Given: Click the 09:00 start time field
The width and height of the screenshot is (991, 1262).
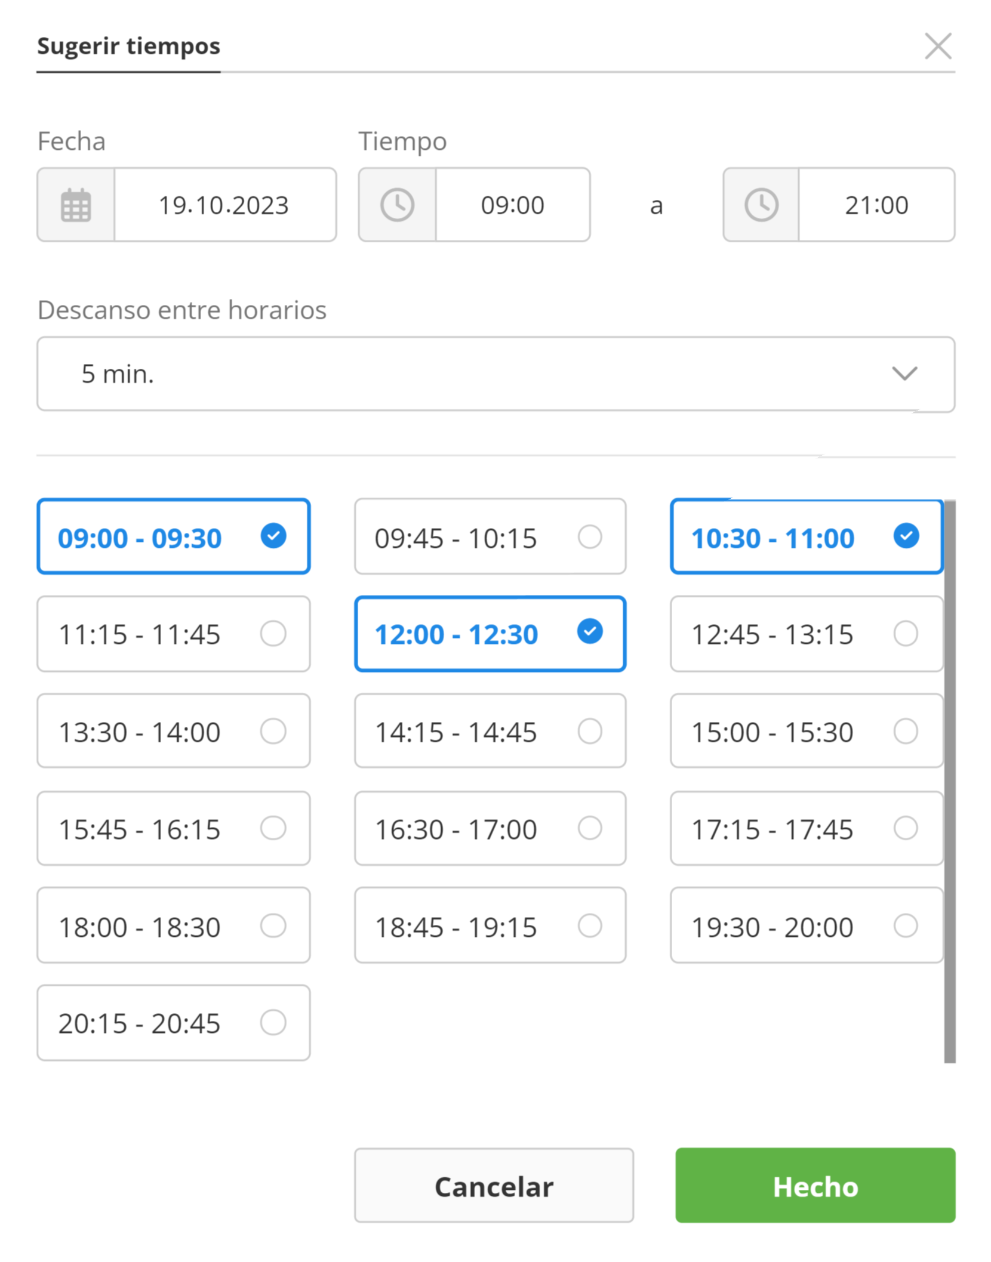Looking at the screenshot, I should point(512,205).
